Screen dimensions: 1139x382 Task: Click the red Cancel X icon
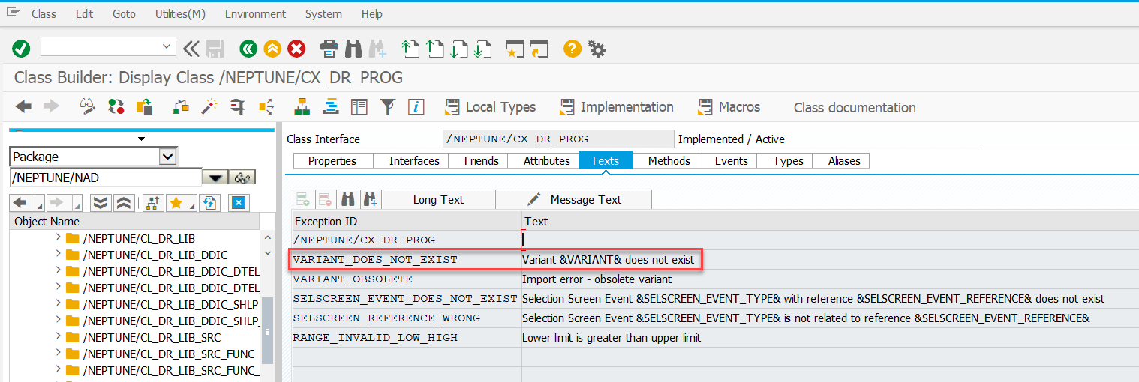pos(297,49)
